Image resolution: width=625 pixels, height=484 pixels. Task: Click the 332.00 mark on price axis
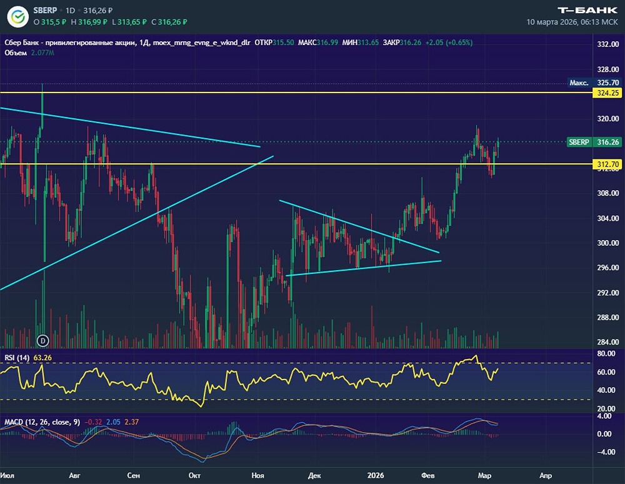pyautogui.click(x=608, y=44)
